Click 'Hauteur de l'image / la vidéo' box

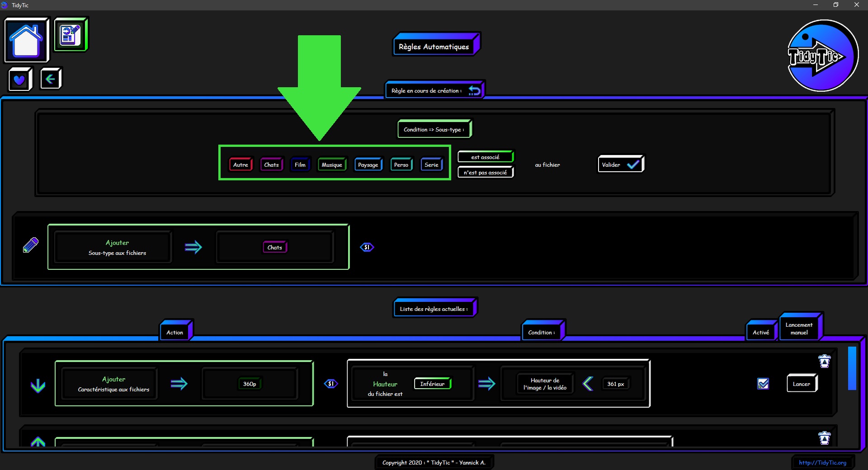pyautogui.click(x=545, y=384)
